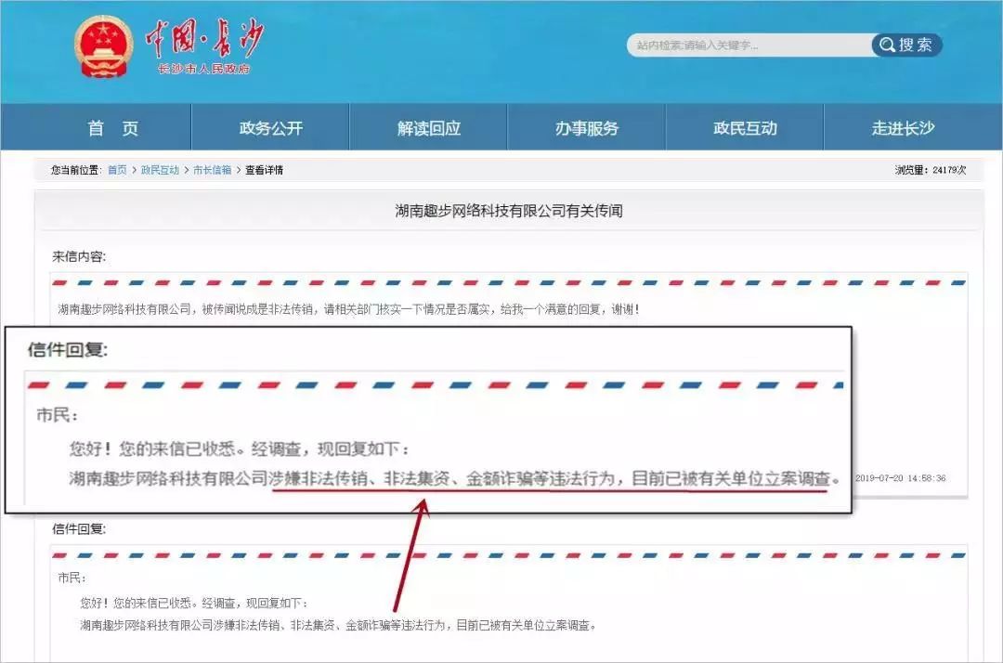Click the 2019-07-20 letter timestamp
The height and width of the screenshot is (663, 1003).
[899, 478]
